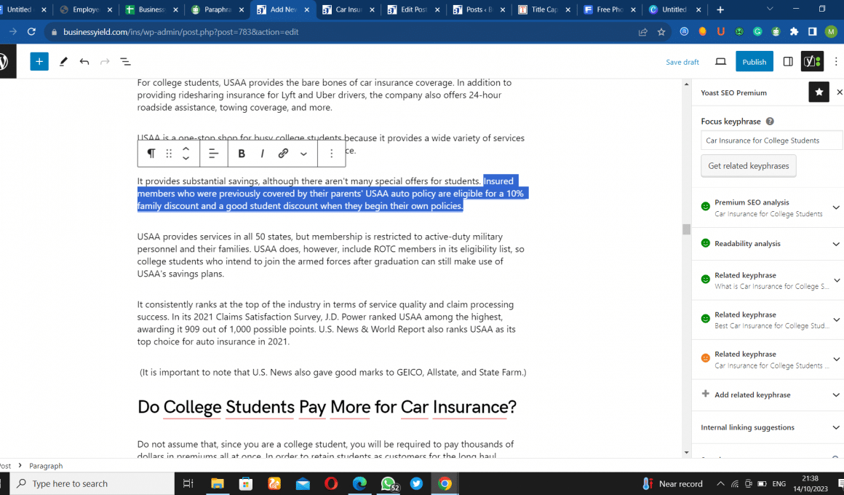Click the Bold formatting icon
Screen dimensions: 844x495
(242, 154)
